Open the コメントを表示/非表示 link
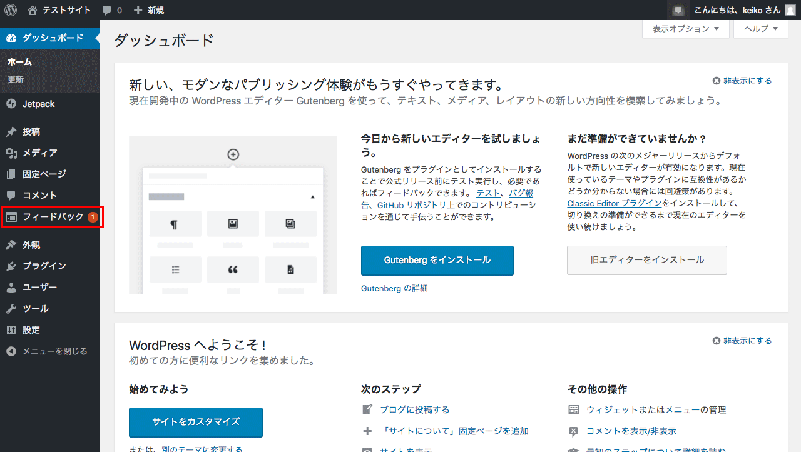801x452 pixels. pyautogui.click(x=631, y=431)
